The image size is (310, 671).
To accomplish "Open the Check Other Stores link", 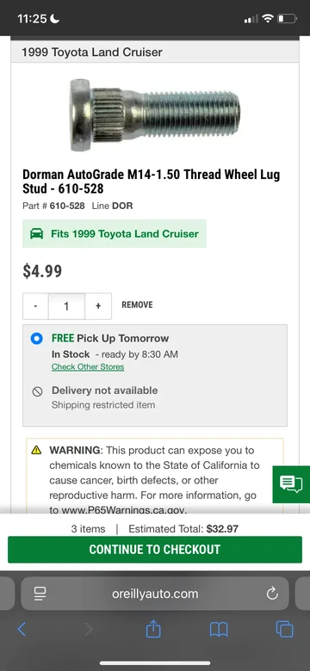I will [88, 366].
